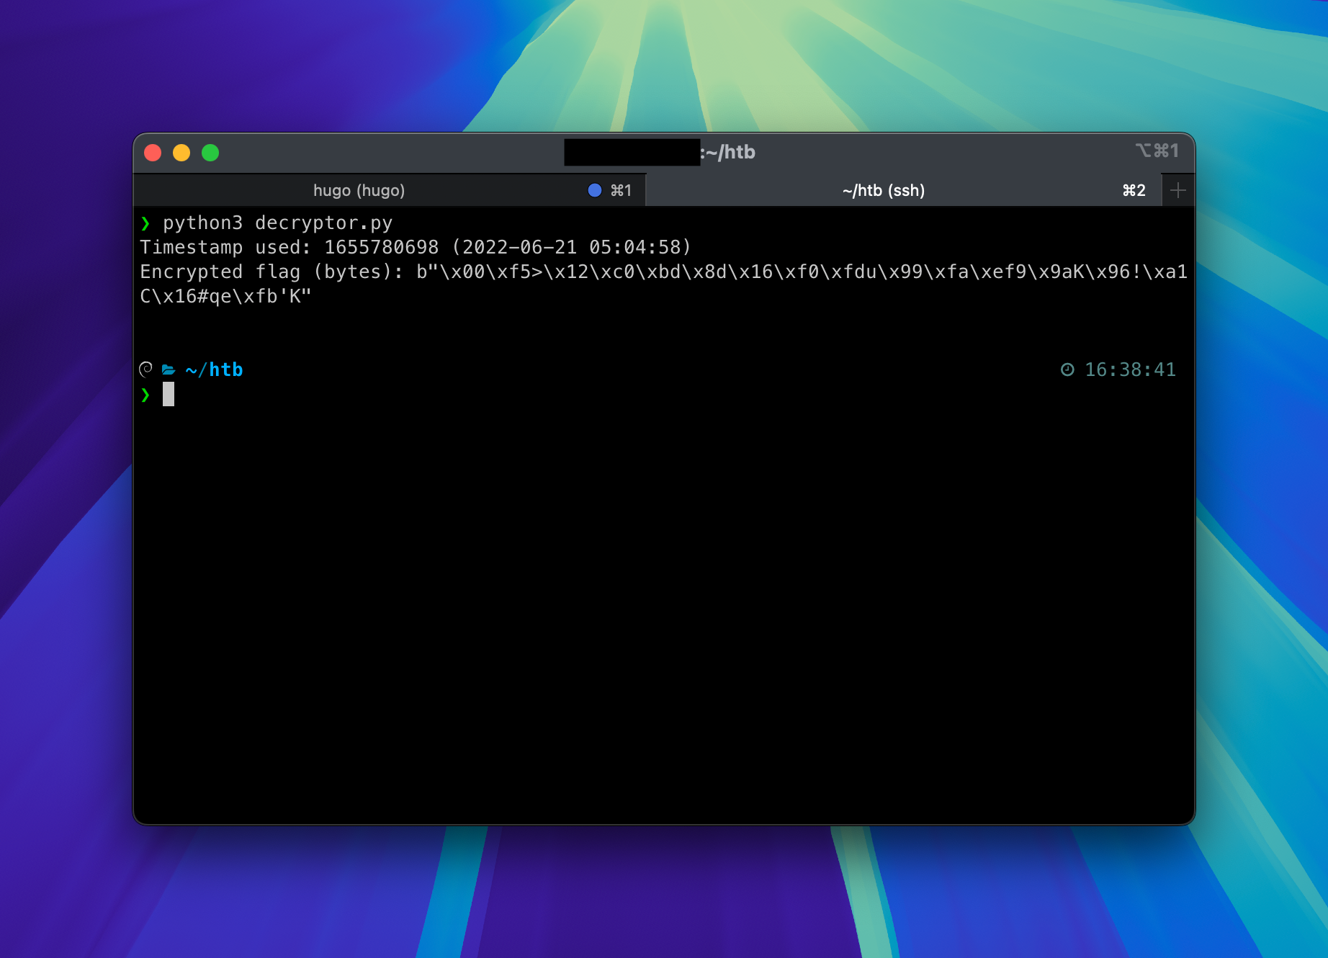Click the Timestamp used output line
Image resolution: width=1328 pixels, height=958 pixels.
tap(415, 247)
